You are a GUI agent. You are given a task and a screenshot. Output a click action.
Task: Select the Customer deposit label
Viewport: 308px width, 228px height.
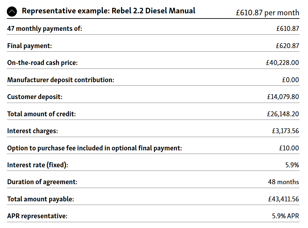34,97
